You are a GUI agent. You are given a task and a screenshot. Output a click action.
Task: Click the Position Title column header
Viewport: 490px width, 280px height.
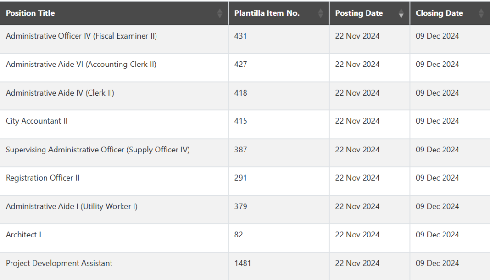[114, 13]
